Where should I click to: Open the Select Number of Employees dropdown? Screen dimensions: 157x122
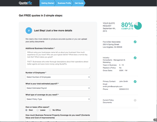[x=58, y=77]
